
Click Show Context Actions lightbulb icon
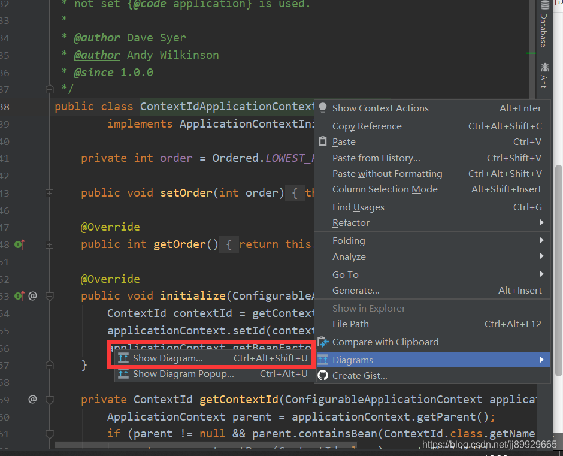click(323, 108)
